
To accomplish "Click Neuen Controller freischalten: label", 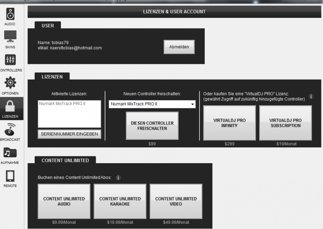I will pos(152,94).
